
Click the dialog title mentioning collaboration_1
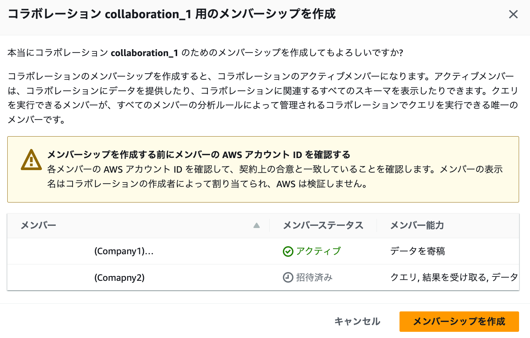pos(171,14)
